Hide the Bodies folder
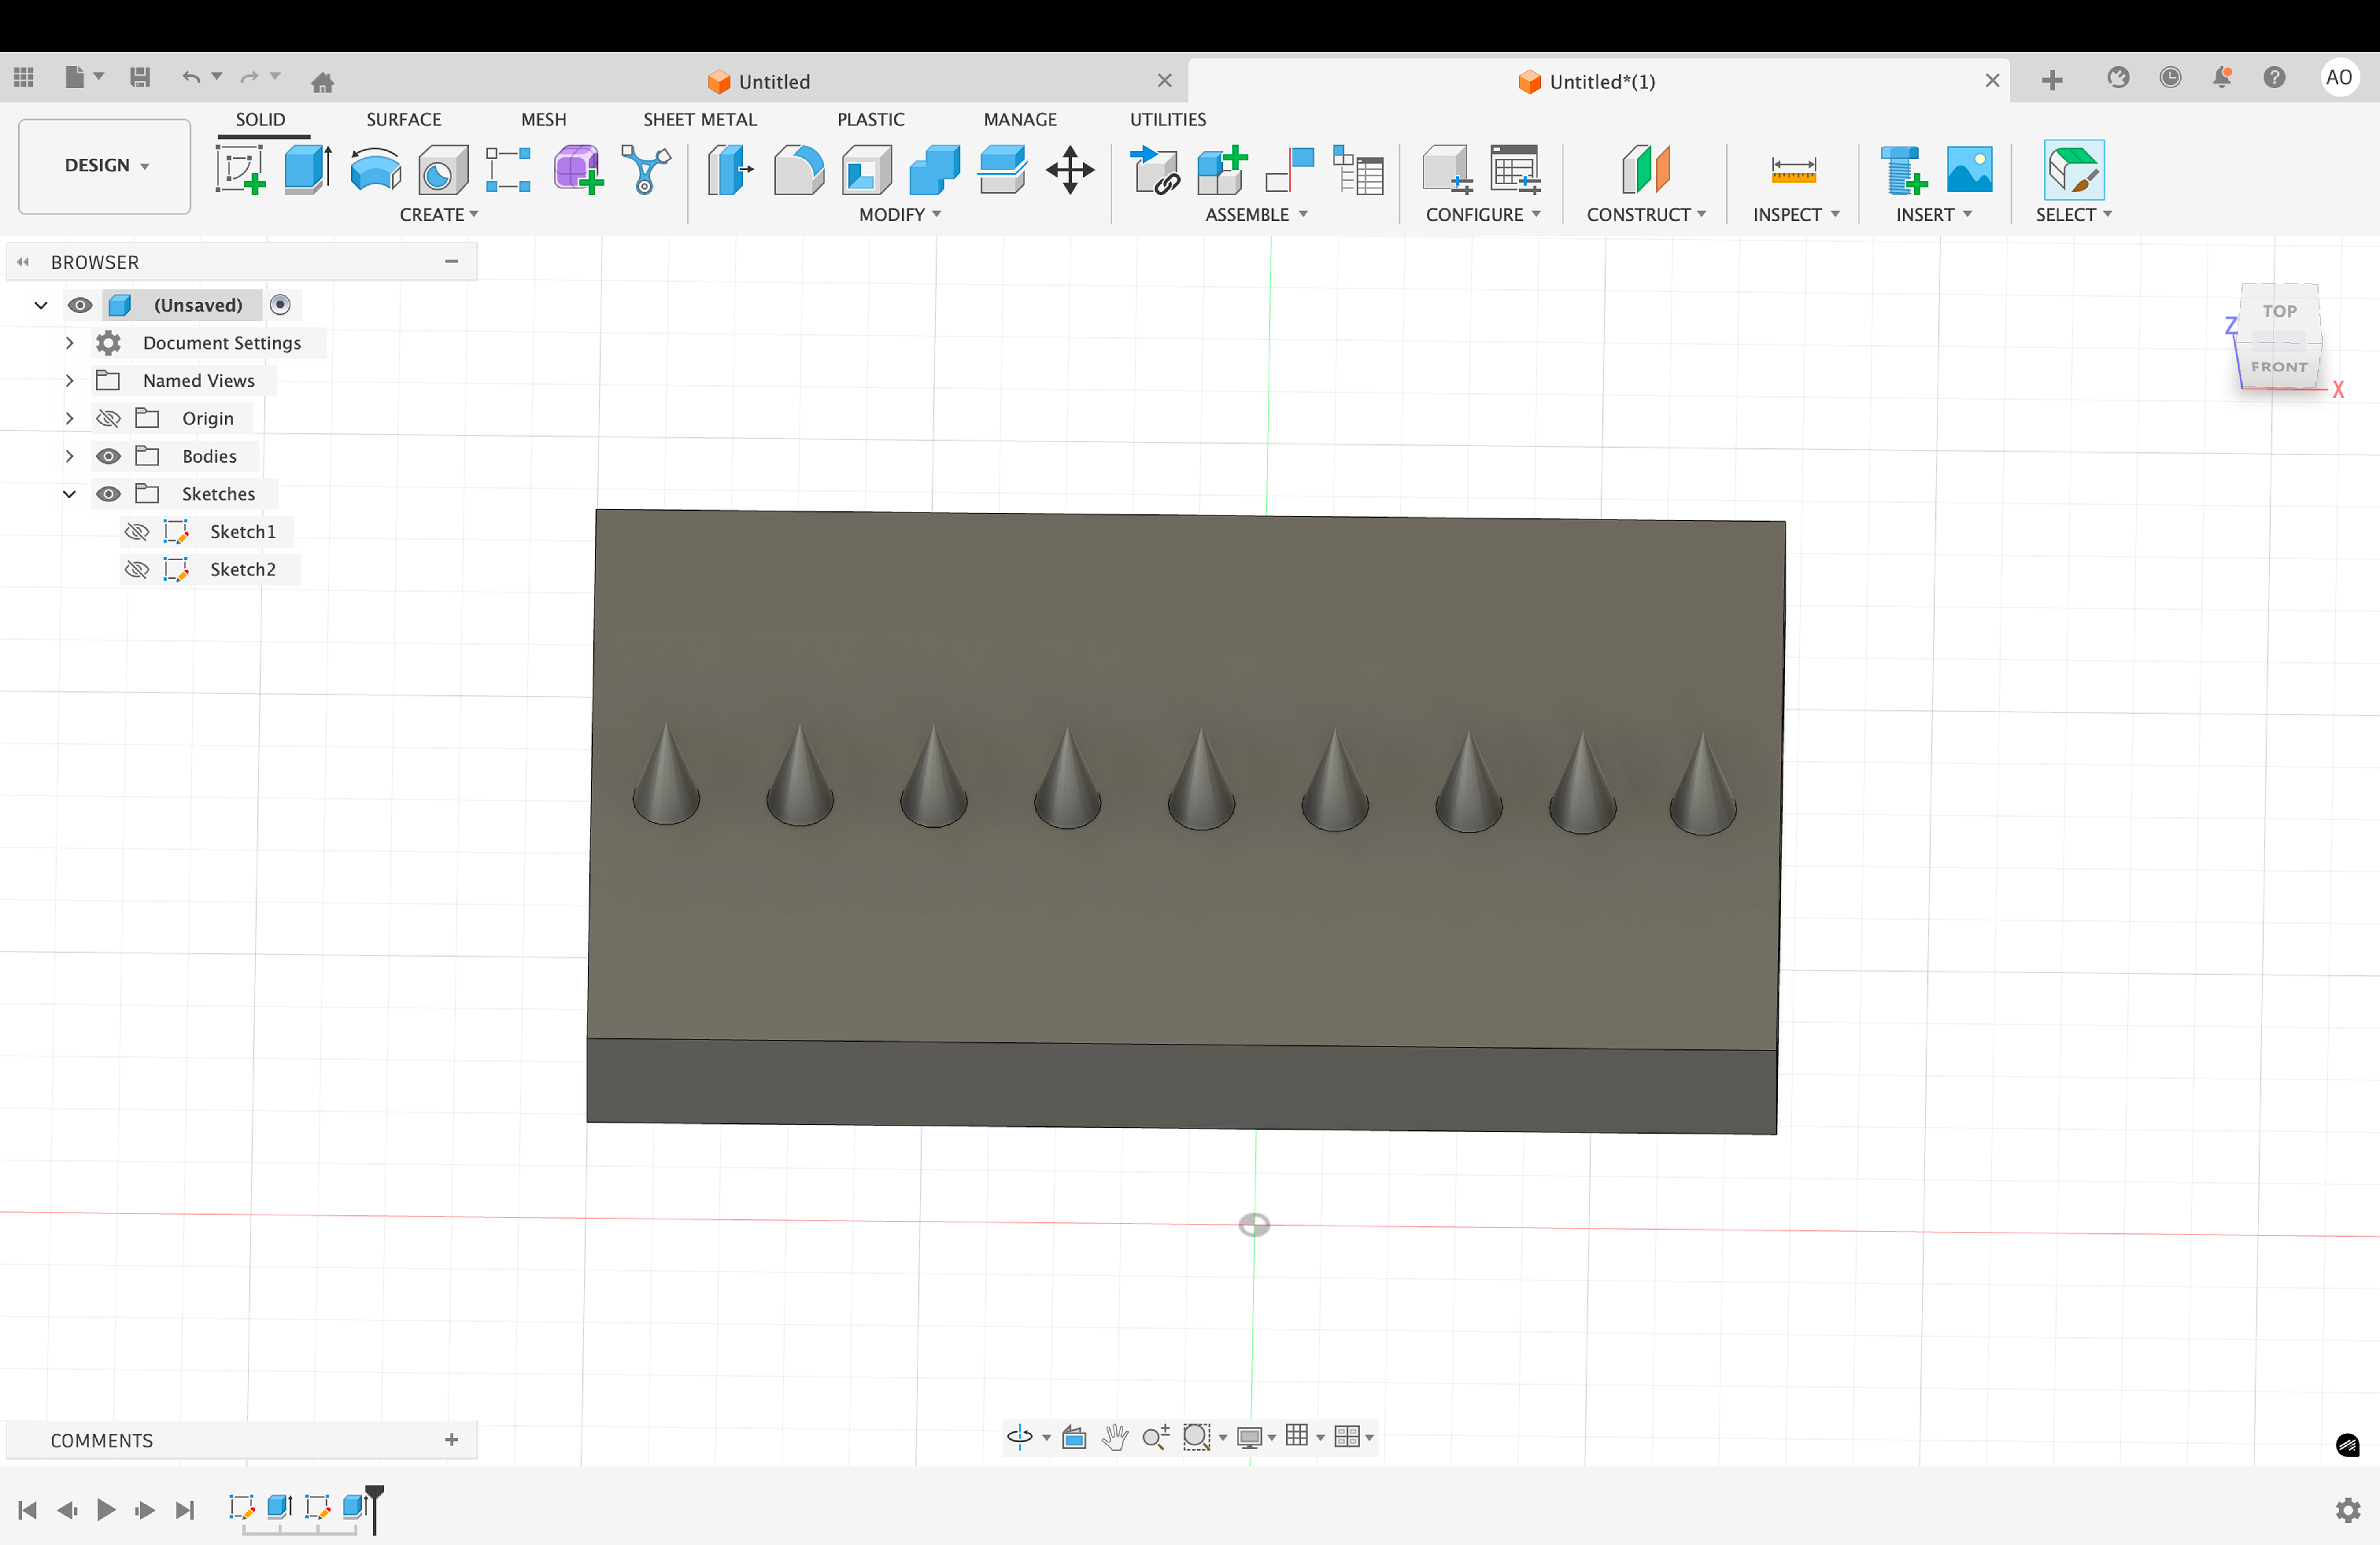Viewport: 2380px width, 1545px height. pyautogui.click(x=108, y=457)
